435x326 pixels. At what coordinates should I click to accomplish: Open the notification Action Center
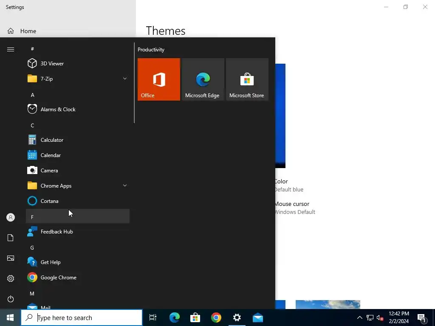(422, 318)
